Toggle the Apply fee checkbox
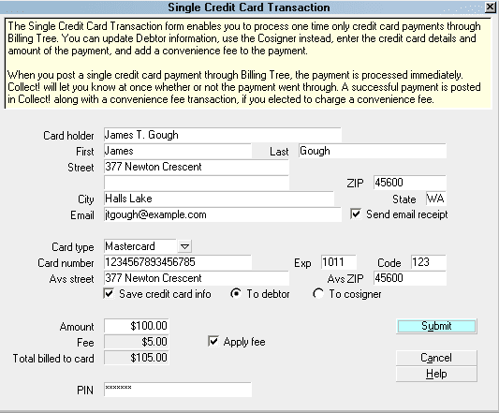 (213, 341)
